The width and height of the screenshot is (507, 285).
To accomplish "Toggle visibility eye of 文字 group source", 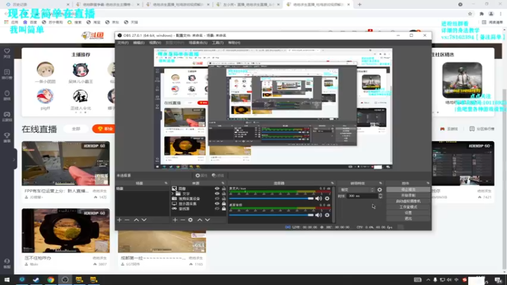I will [x=217, y=194].
